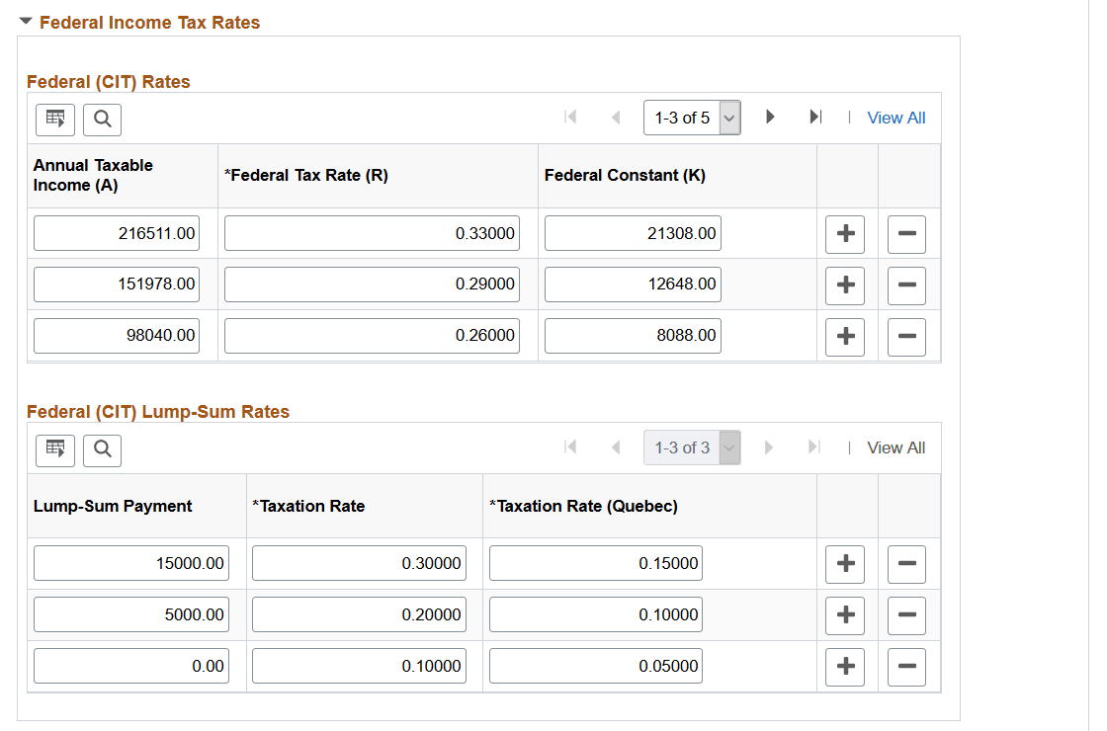Open the Lump-Sum Rates grid action menu

click(x=54, y=449)
